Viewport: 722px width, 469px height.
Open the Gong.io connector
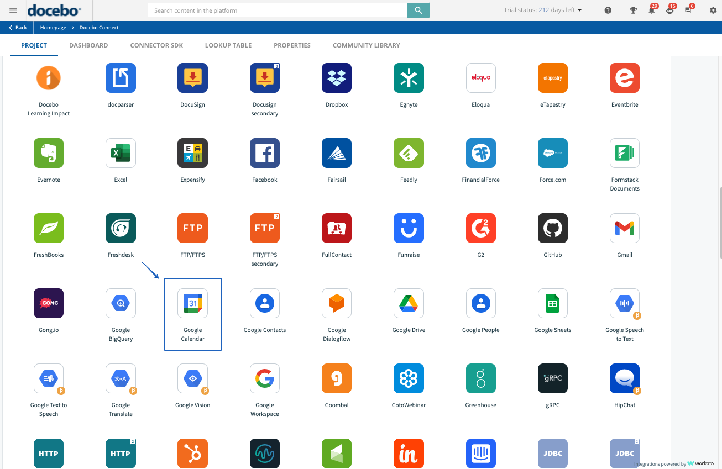coord(49,303)
